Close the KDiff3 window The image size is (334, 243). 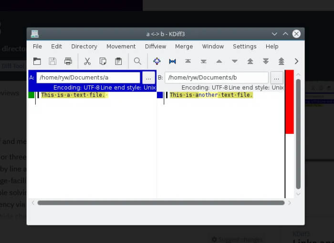pos(296,34)
